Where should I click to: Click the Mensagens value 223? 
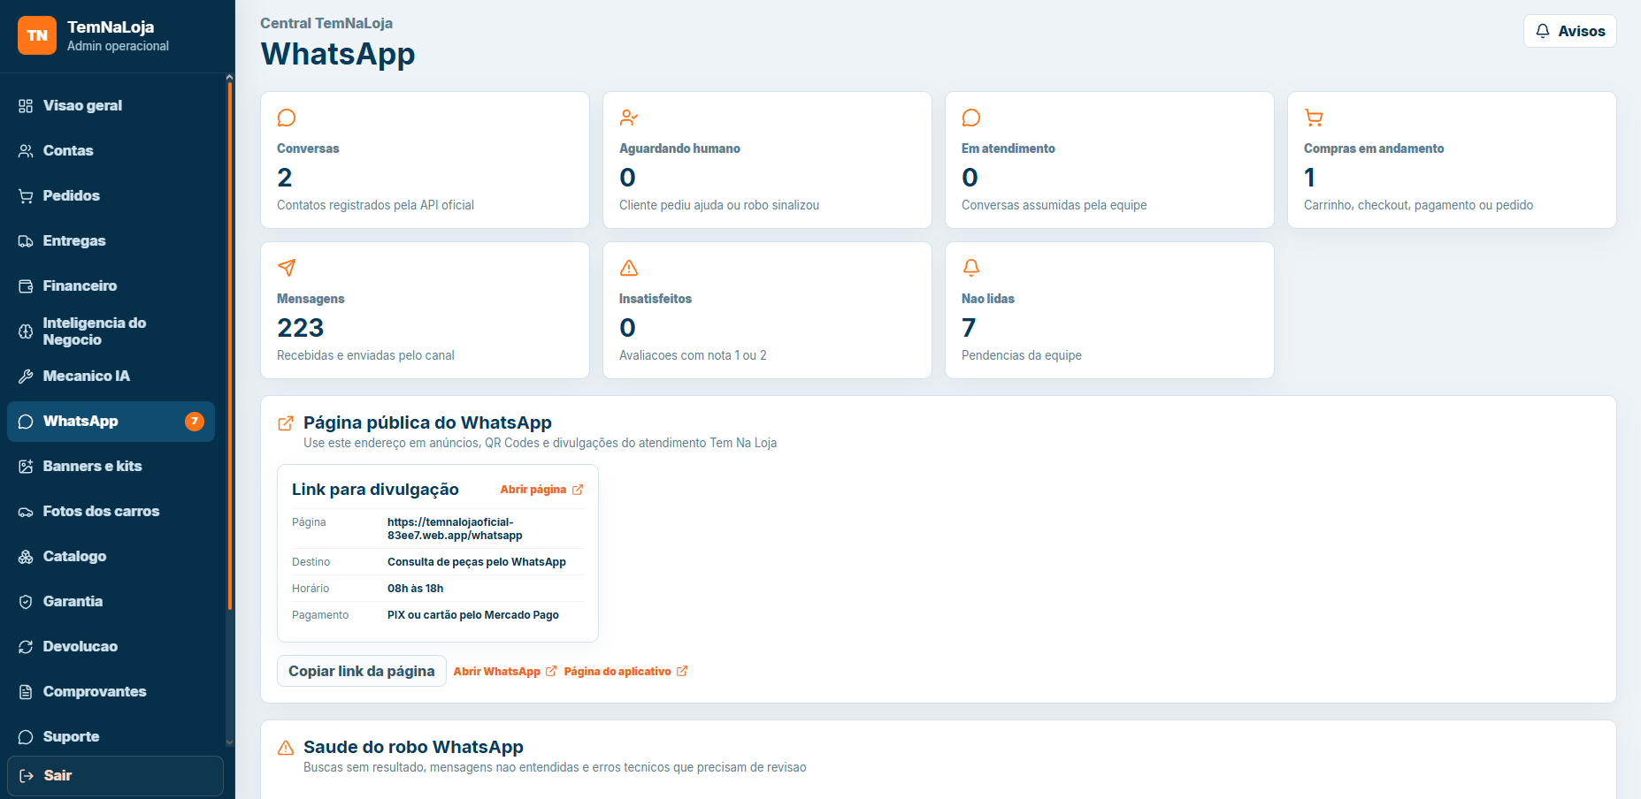(x=301, y=328)
